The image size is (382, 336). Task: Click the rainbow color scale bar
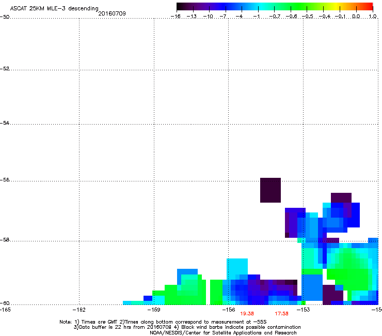[275, 6]
